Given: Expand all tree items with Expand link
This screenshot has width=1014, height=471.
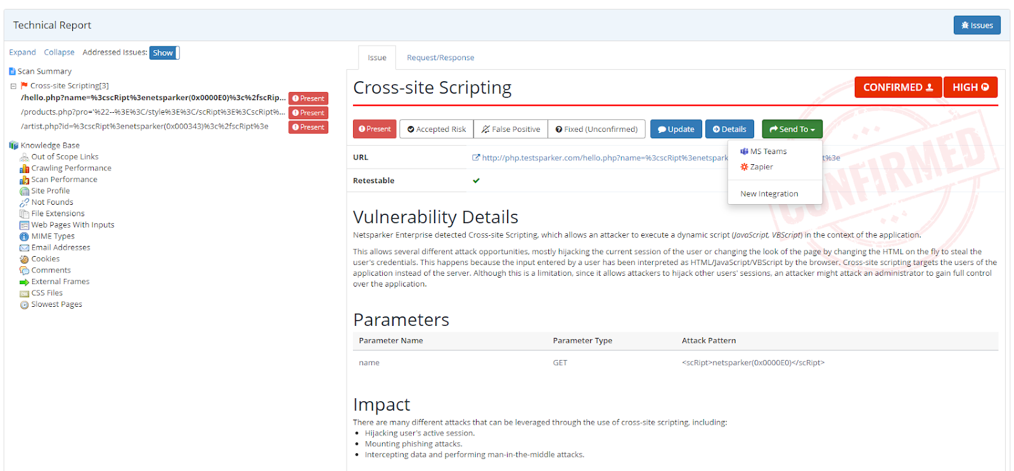Looking at the screenshot, I should [22, 53].
